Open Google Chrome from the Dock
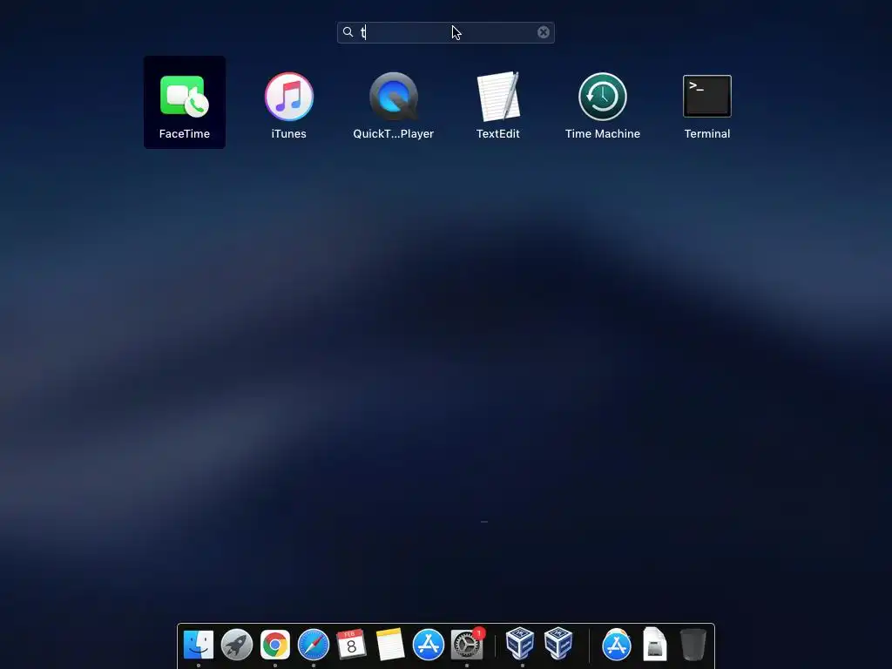 274,645
